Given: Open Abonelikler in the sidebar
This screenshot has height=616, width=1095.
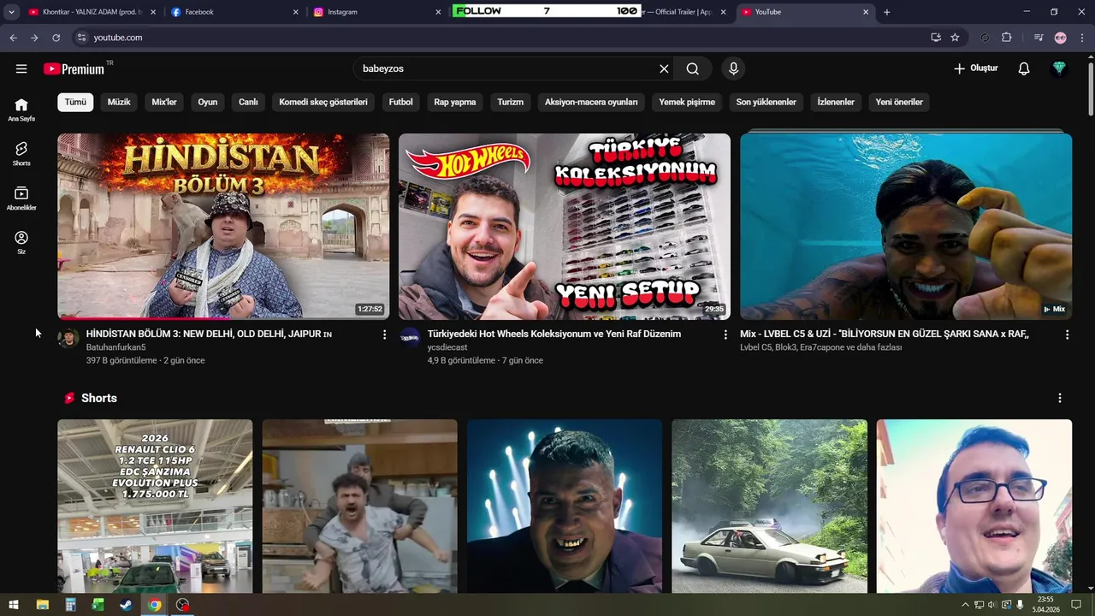Looking at the screenshot, I should tap(21, 198).
